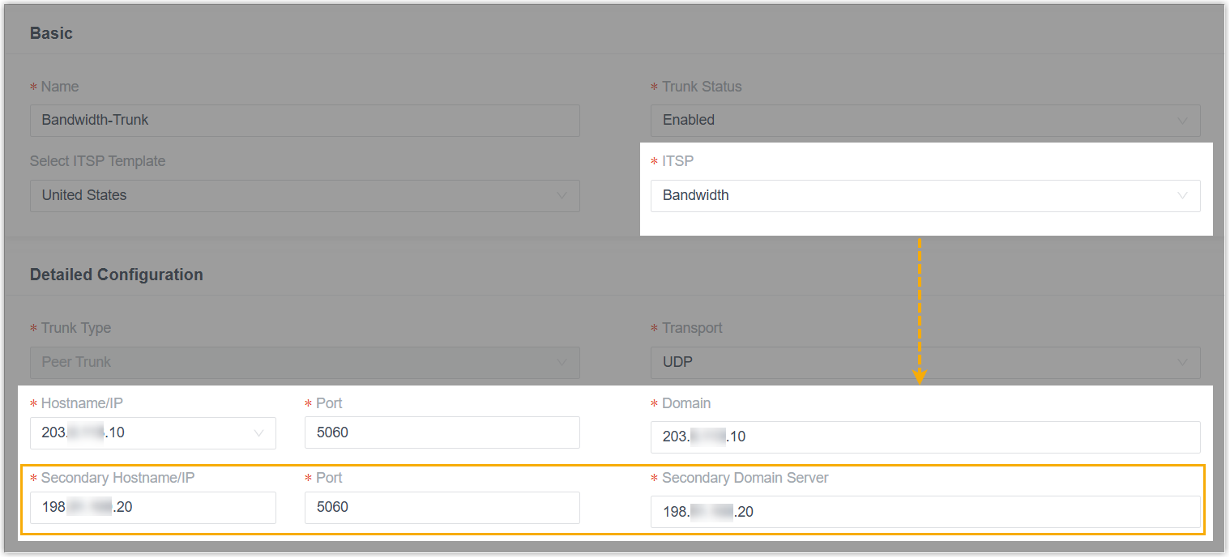
Task: Click the Secondary Hostname/IP input field
Action: [x=152, y=508]
